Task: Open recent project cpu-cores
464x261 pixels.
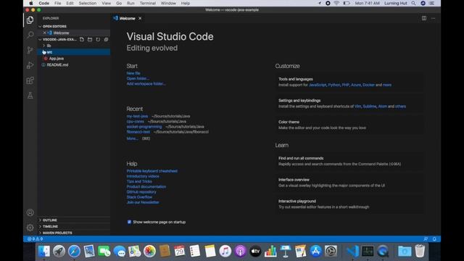Action: 136,121
